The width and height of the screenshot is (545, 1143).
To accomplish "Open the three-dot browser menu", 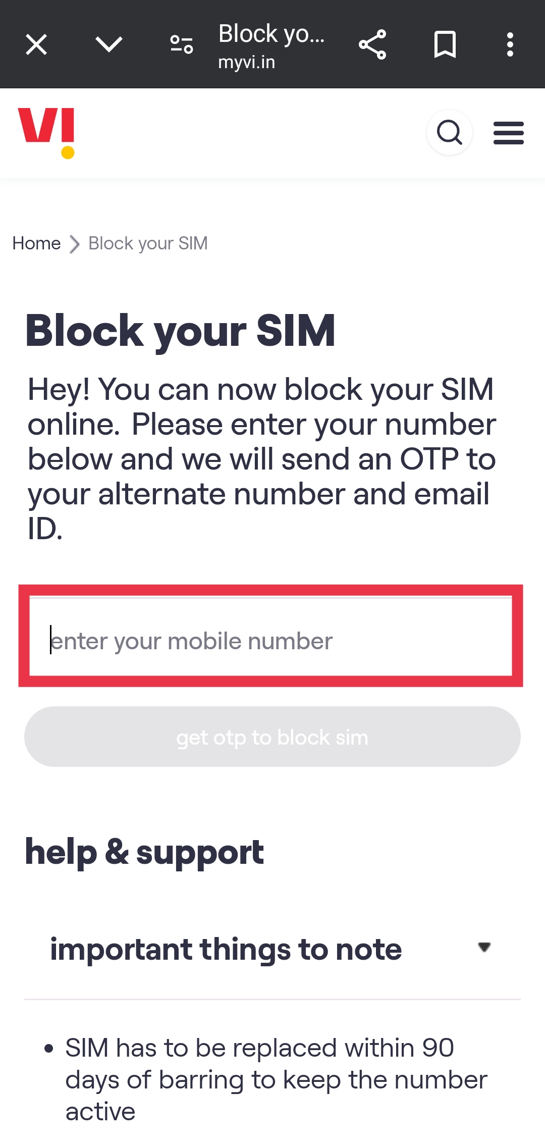I will tap(510, 44).
